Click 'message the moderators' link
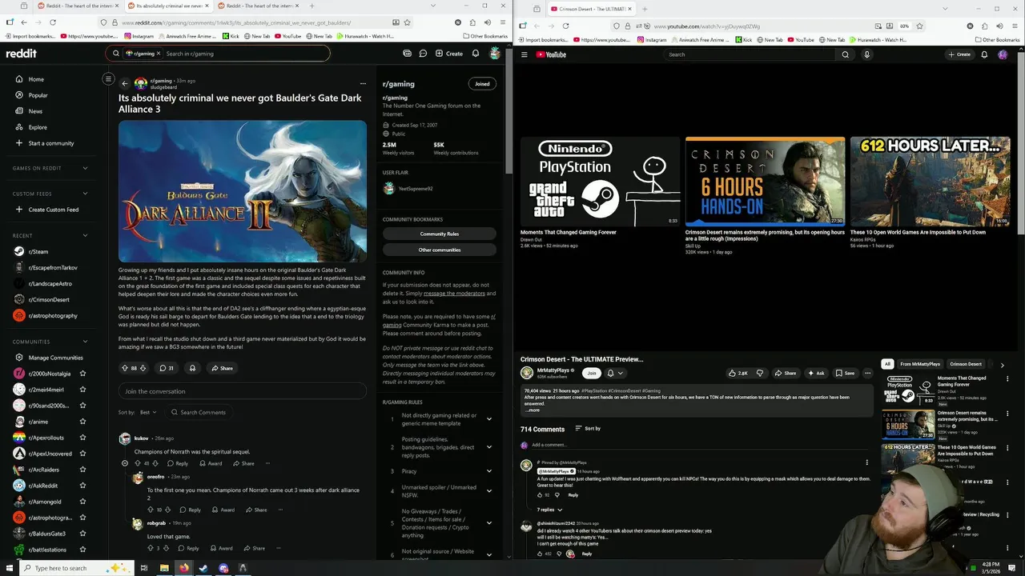This screenshot has width=1025, height=576. pos(454,294)
